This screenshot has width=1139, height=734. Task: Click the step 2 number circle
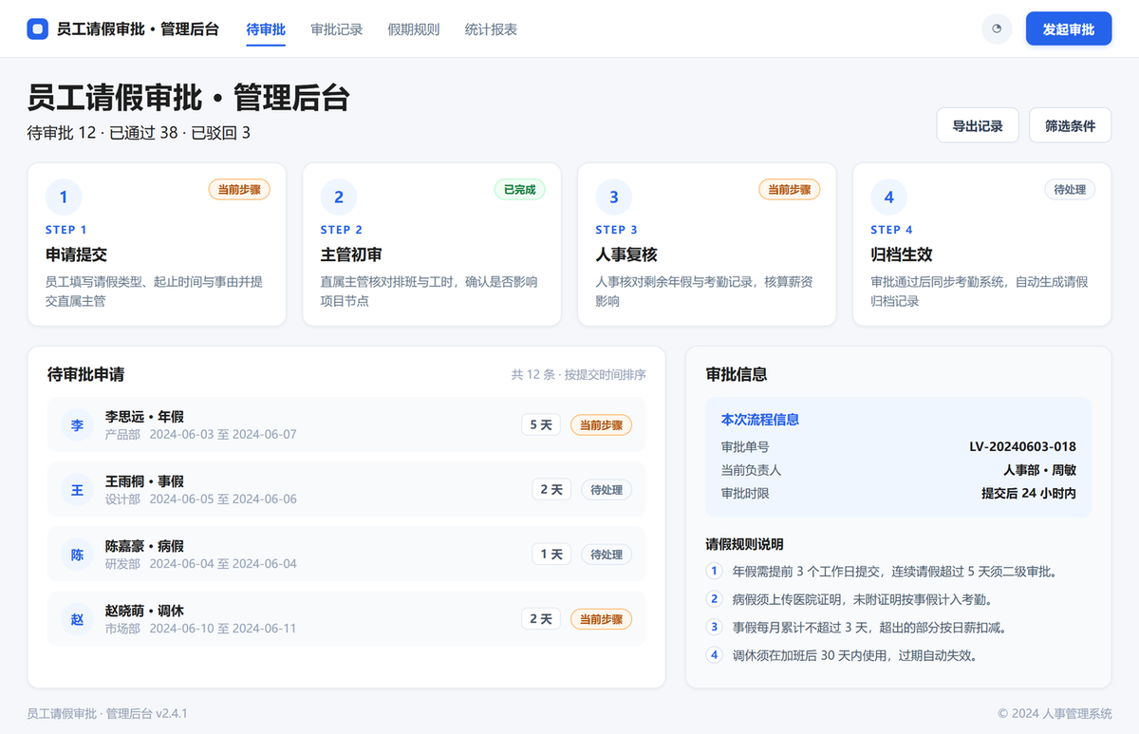pos(339,198)
